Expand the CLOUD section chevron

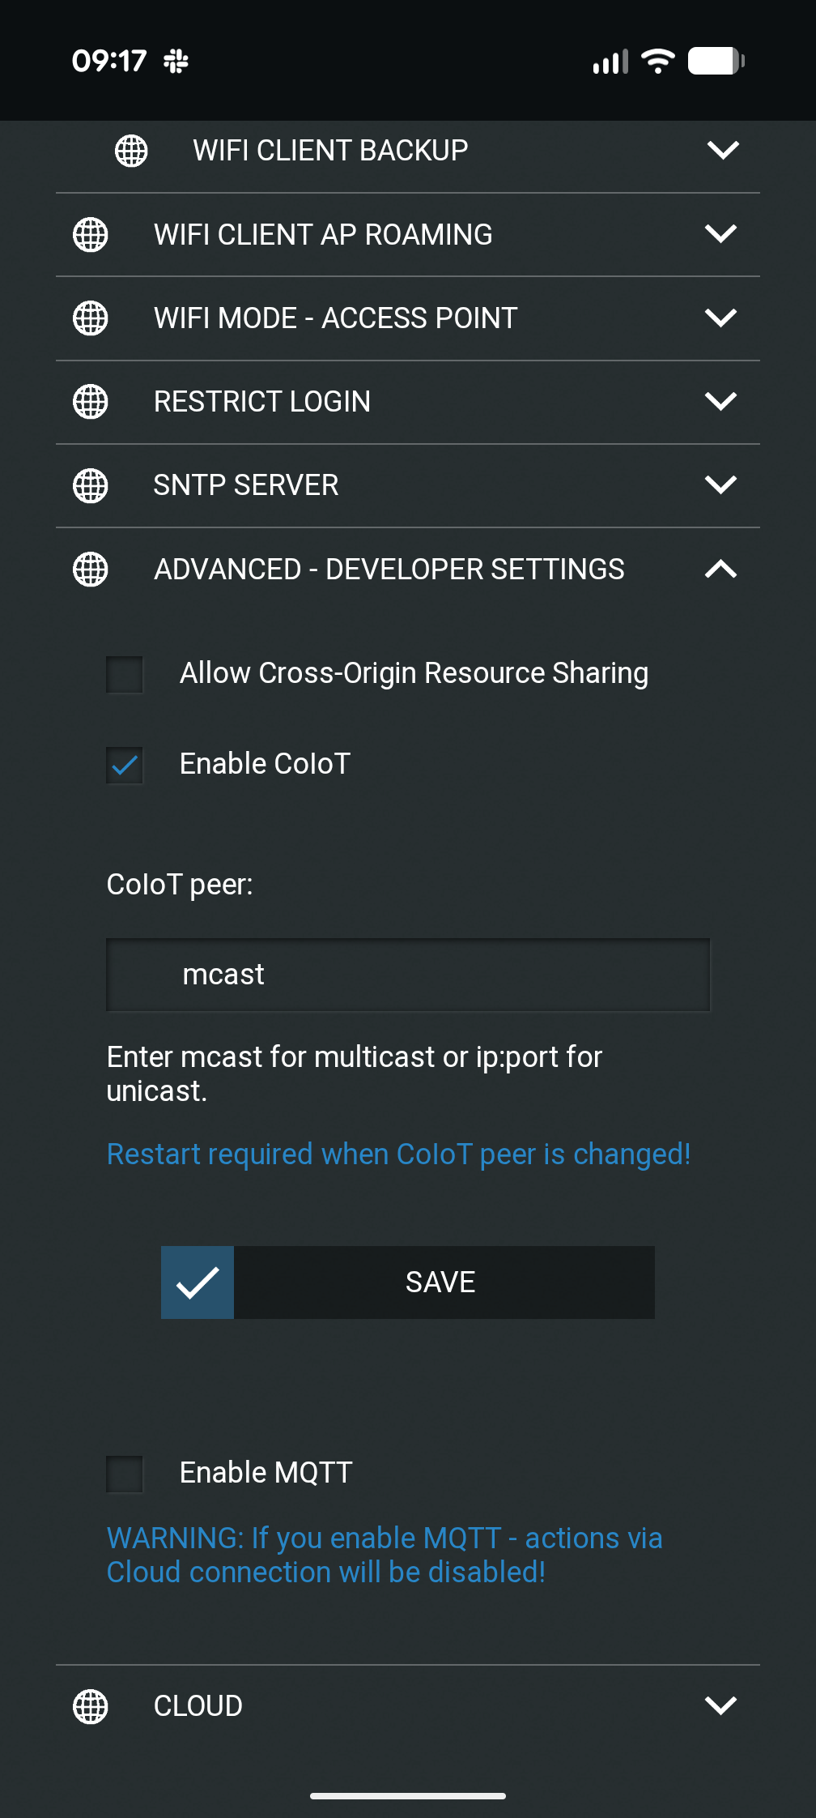click(720, 1705)
